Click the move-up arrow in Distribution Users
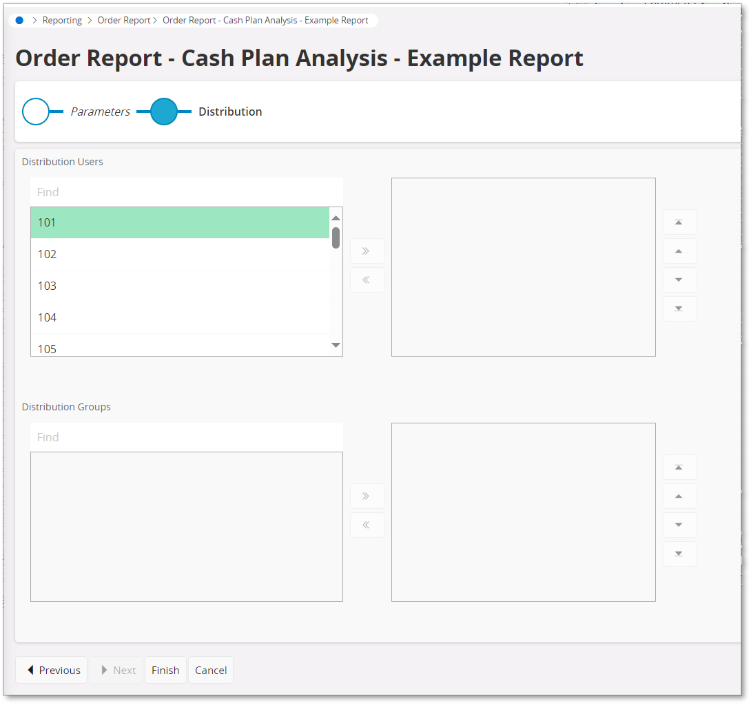751x705 pixels. pos(679,251)
